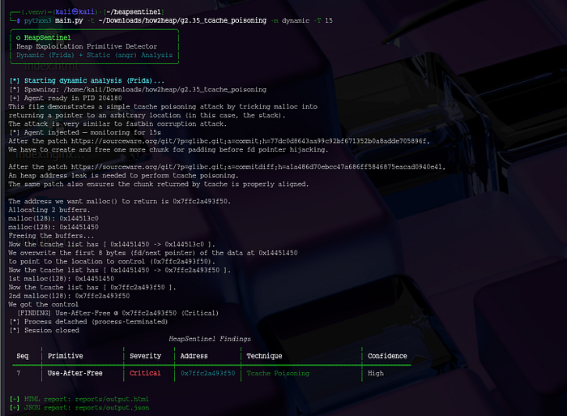Click the red 'Critical' severity cell
Screen dimensions: 567x416
(x=145, y=373)
